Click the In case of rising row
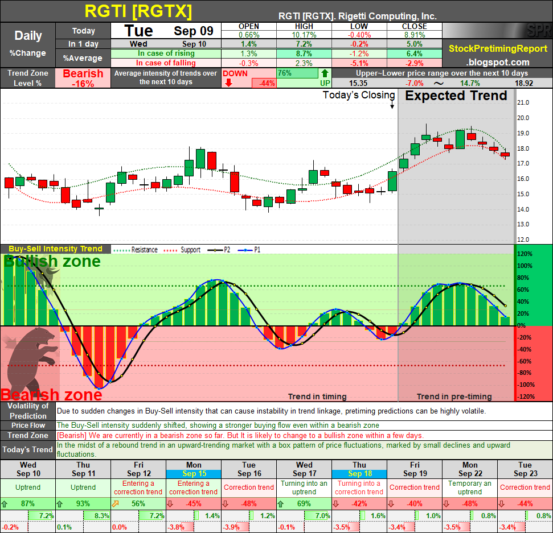The width and height of the screenshot is (553, 533). click(x=166, y=53)
